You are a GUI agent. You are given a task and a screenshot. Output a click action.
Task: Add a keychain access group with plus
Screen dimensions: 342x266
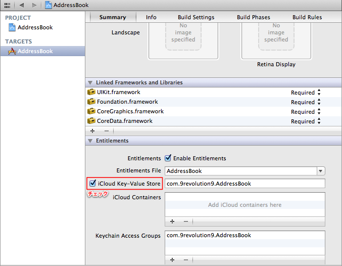pos(172,259)
